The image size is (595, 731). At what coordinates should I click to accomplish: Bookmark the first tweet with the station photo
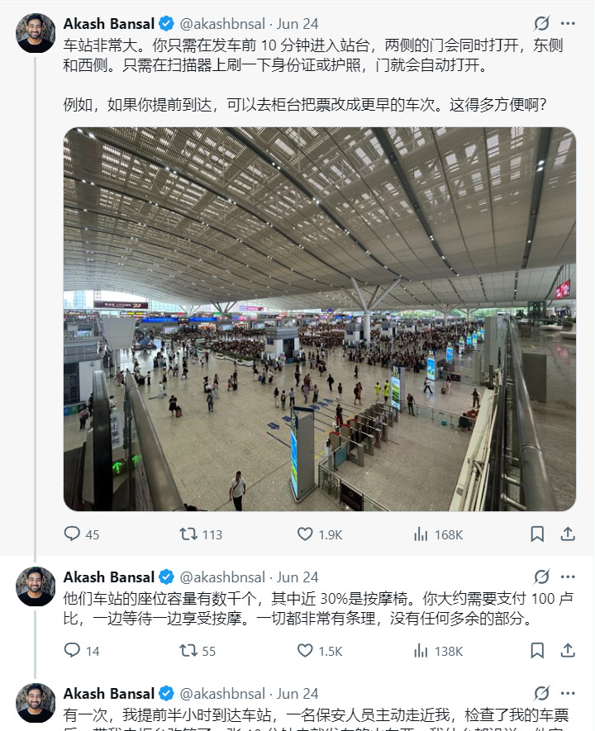537,534
